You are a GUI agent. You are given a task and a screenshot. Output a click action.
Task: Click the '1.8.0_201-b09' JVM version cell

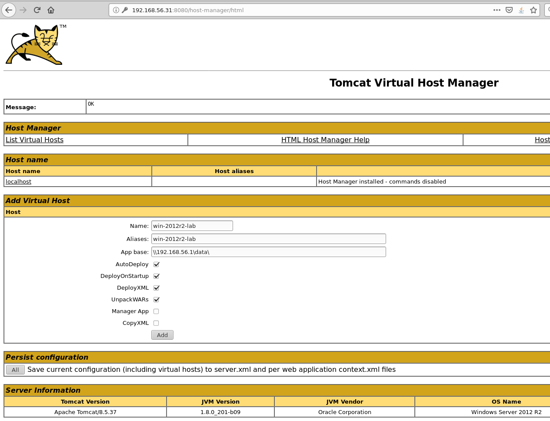tap(220, 412)
